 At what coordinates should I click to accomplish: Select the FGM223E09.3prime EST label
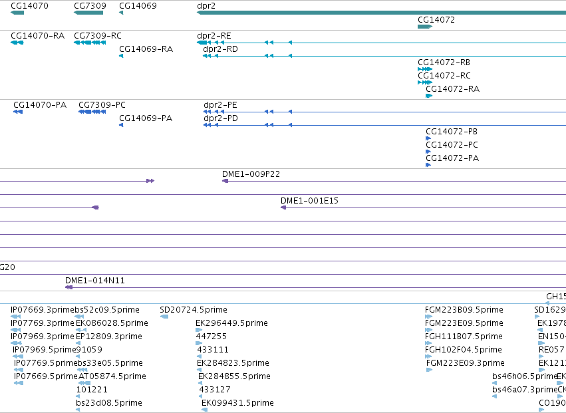click(x=466, y=363)
